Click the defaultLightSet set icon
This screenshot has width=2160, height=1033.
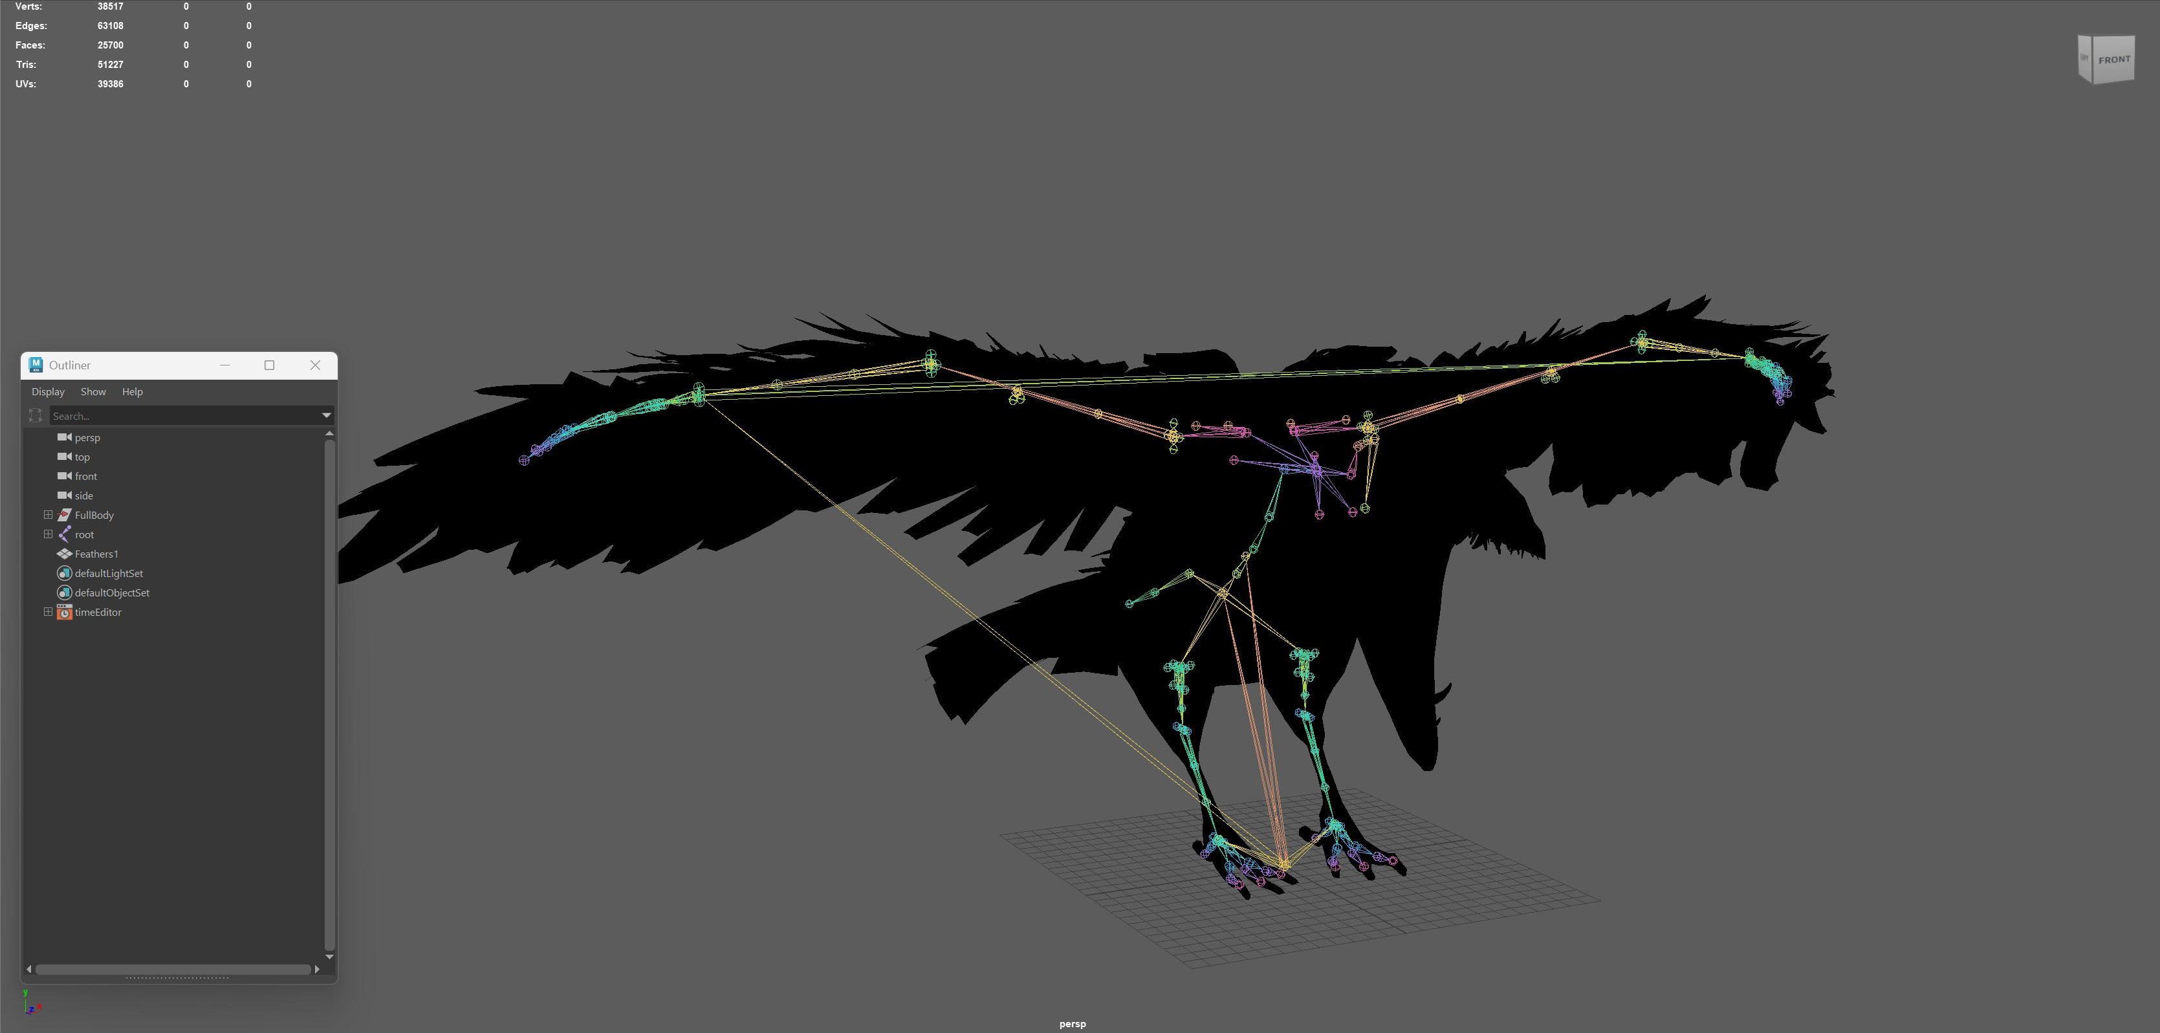(64, 572)
